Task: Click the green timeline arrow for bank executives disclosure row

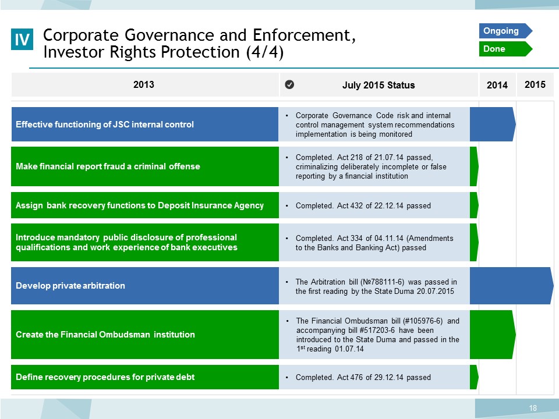Action: coord(474,242)
